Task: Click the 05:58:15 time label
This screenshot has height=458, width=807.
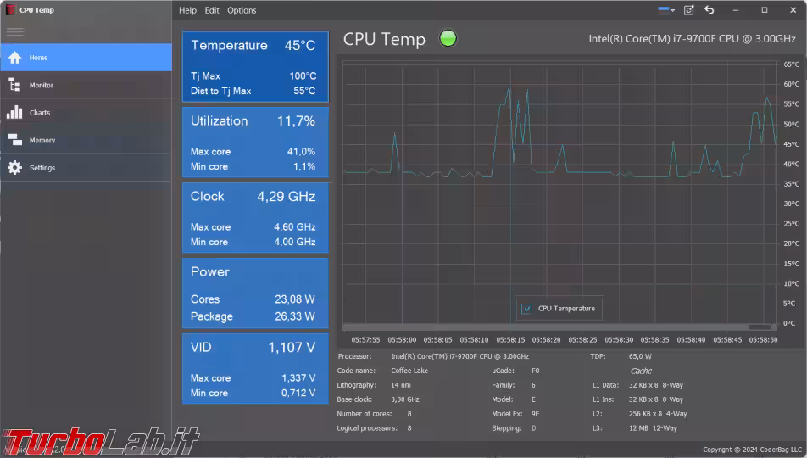Action: pos(510,340)
